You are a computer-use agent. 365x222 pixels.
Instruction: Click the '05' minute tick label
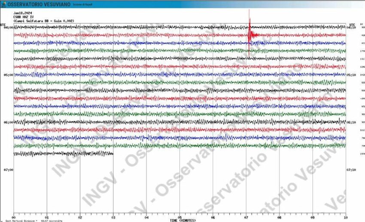point(179,218)
